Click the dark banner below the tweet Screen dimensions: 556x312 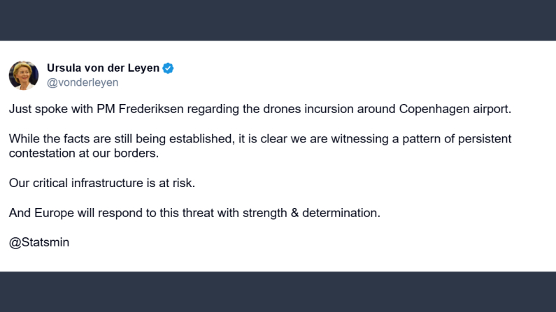(278, 292)
